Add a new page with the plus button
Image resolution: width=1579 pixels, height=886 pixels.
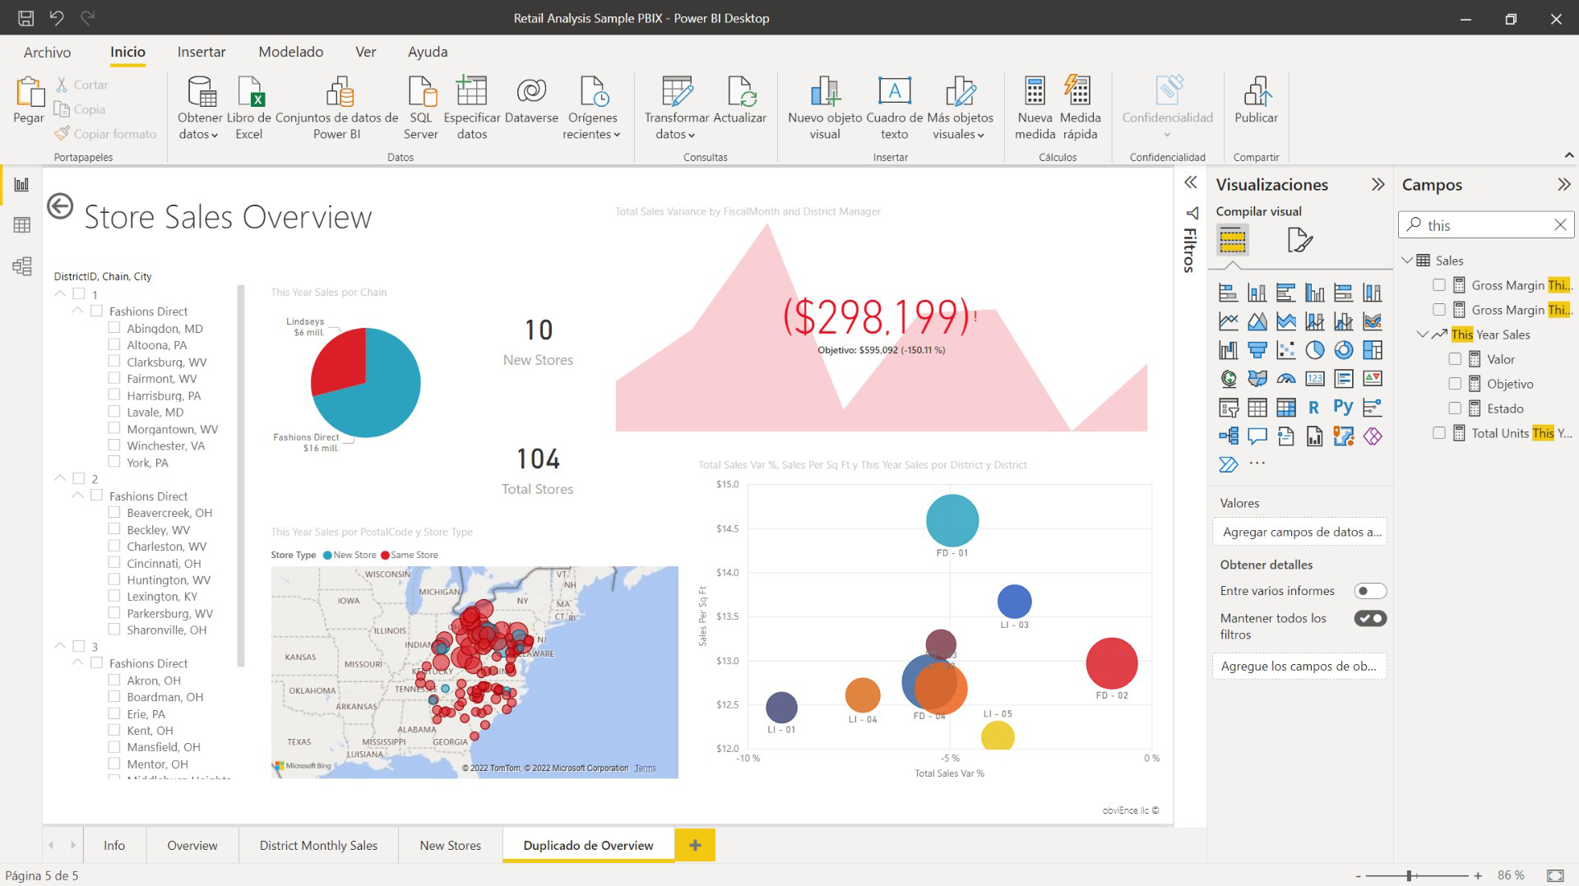click(695, 845)
